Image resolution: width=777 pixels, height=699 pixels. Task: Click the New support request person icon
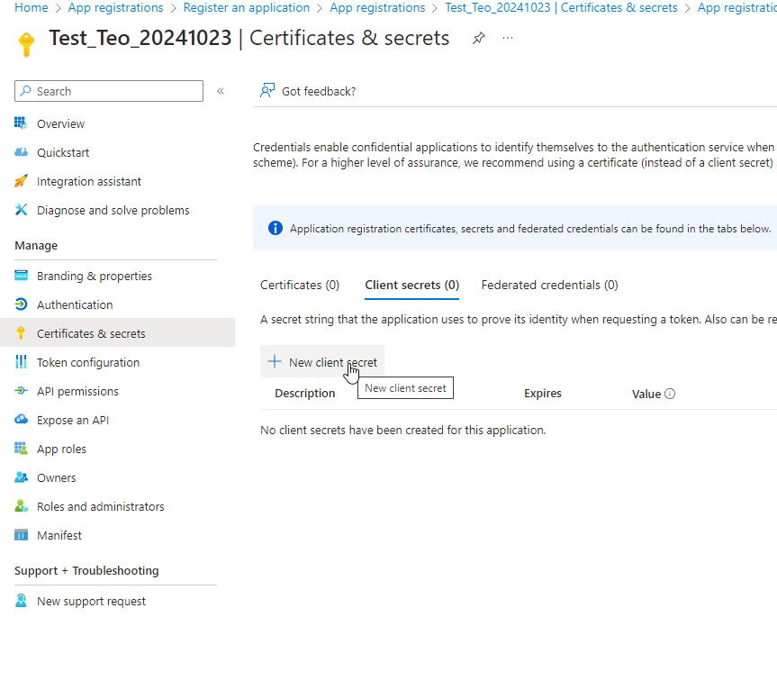coord(21,601)
